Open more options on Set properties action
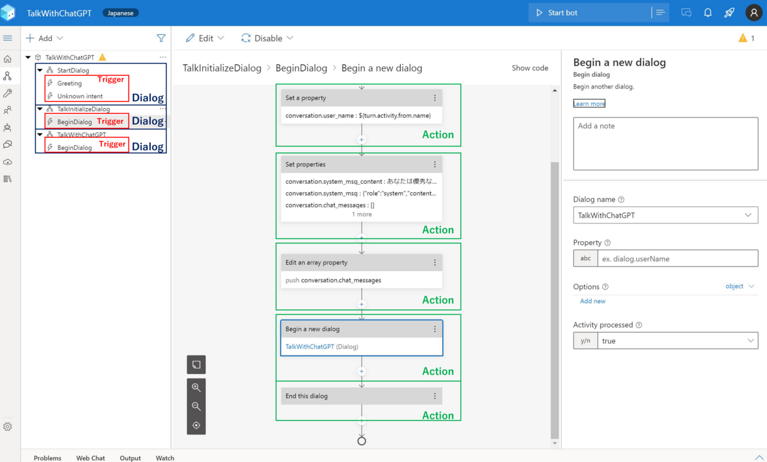 pyautogui.click(x=435, y=165)
